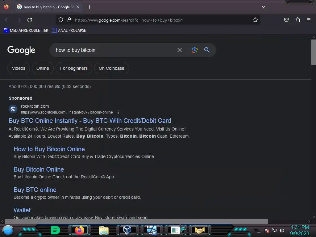Click the scroll-down arrow on the vertical scrollbar
The image size is (316, 237).
(314, 217)
